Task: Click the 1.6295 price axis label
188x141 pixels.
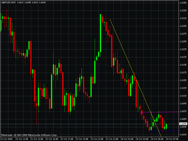Action: click(x=183, y=26)
